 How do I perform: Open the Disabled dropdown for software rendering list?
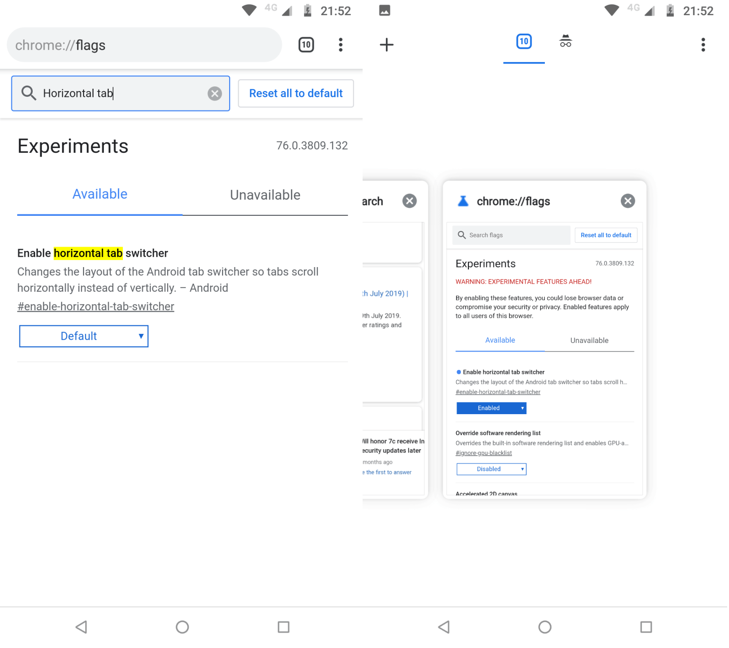click(x=491, y=469)
